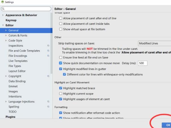Click the Settings window title icon
Screen dimensions: 171x128
[x=2, y=2]
